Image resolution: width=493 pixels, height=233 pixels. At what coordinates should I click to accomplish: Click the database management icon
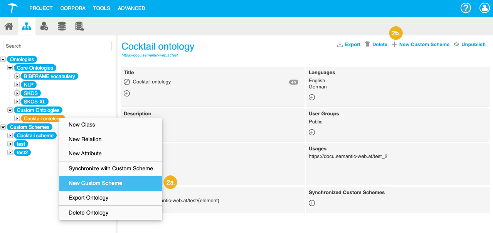coord(62,26)
